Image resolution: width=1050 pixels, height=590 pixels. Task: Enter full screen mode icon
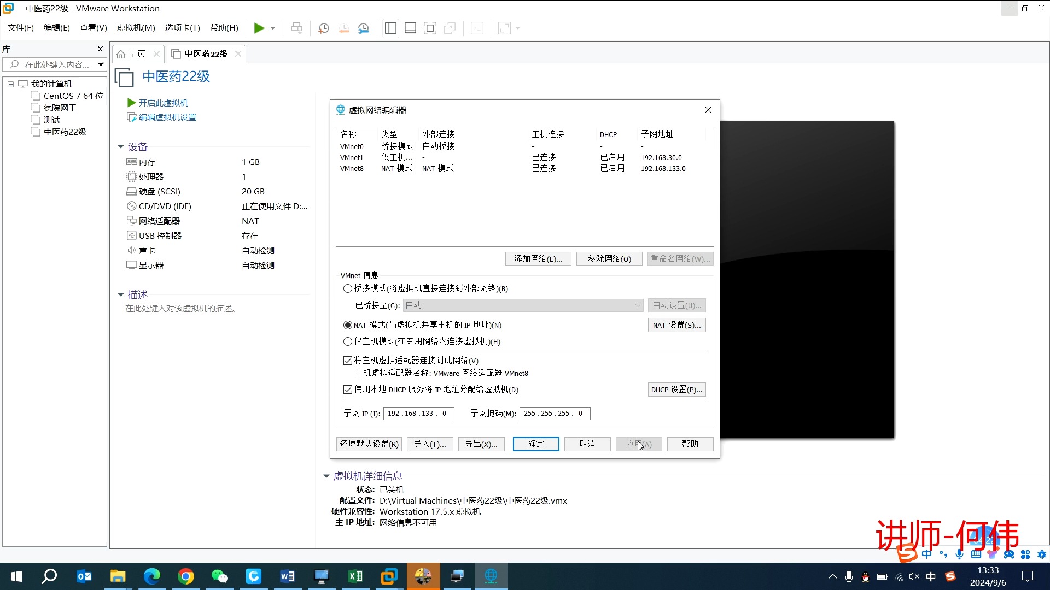click(x=430, y=28)
